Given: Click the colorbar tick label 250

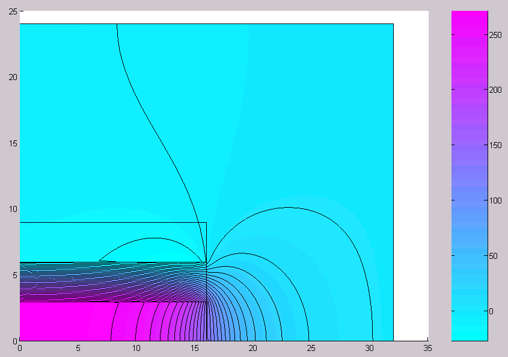Looking at the screenshot, I should pyautogui.click(x=495, y=35).
